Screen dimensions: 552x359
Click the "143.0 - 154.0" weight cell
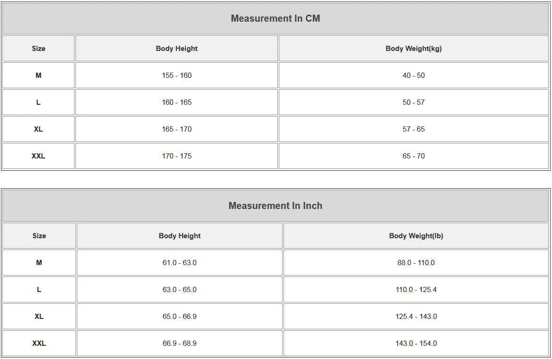pyautogui.click(x=416, y=343)
